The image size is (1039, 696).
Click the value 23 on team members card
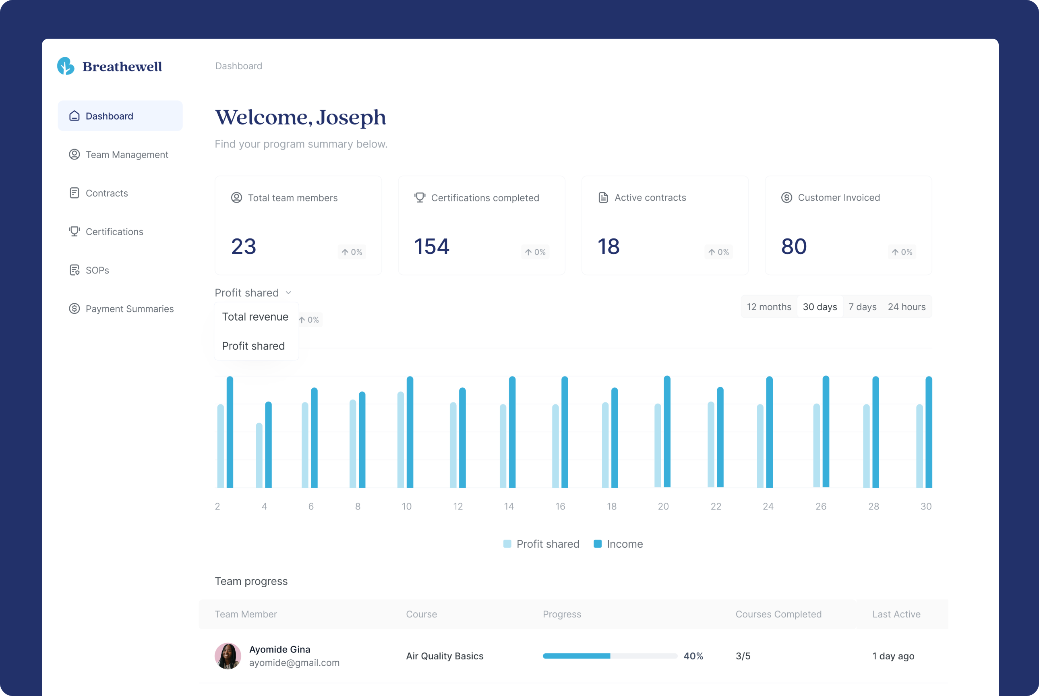point(243,246)
